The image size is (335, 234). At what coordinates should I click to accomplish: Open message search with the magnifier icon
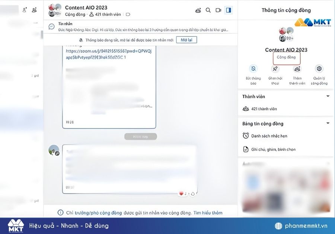(x=208, y=10)
